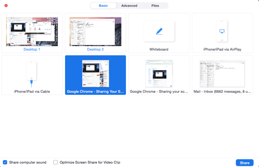The height and width of the screenshot is (167, 259).
Task: Uncheck Share computer sound checkbox
Action: 5,163
